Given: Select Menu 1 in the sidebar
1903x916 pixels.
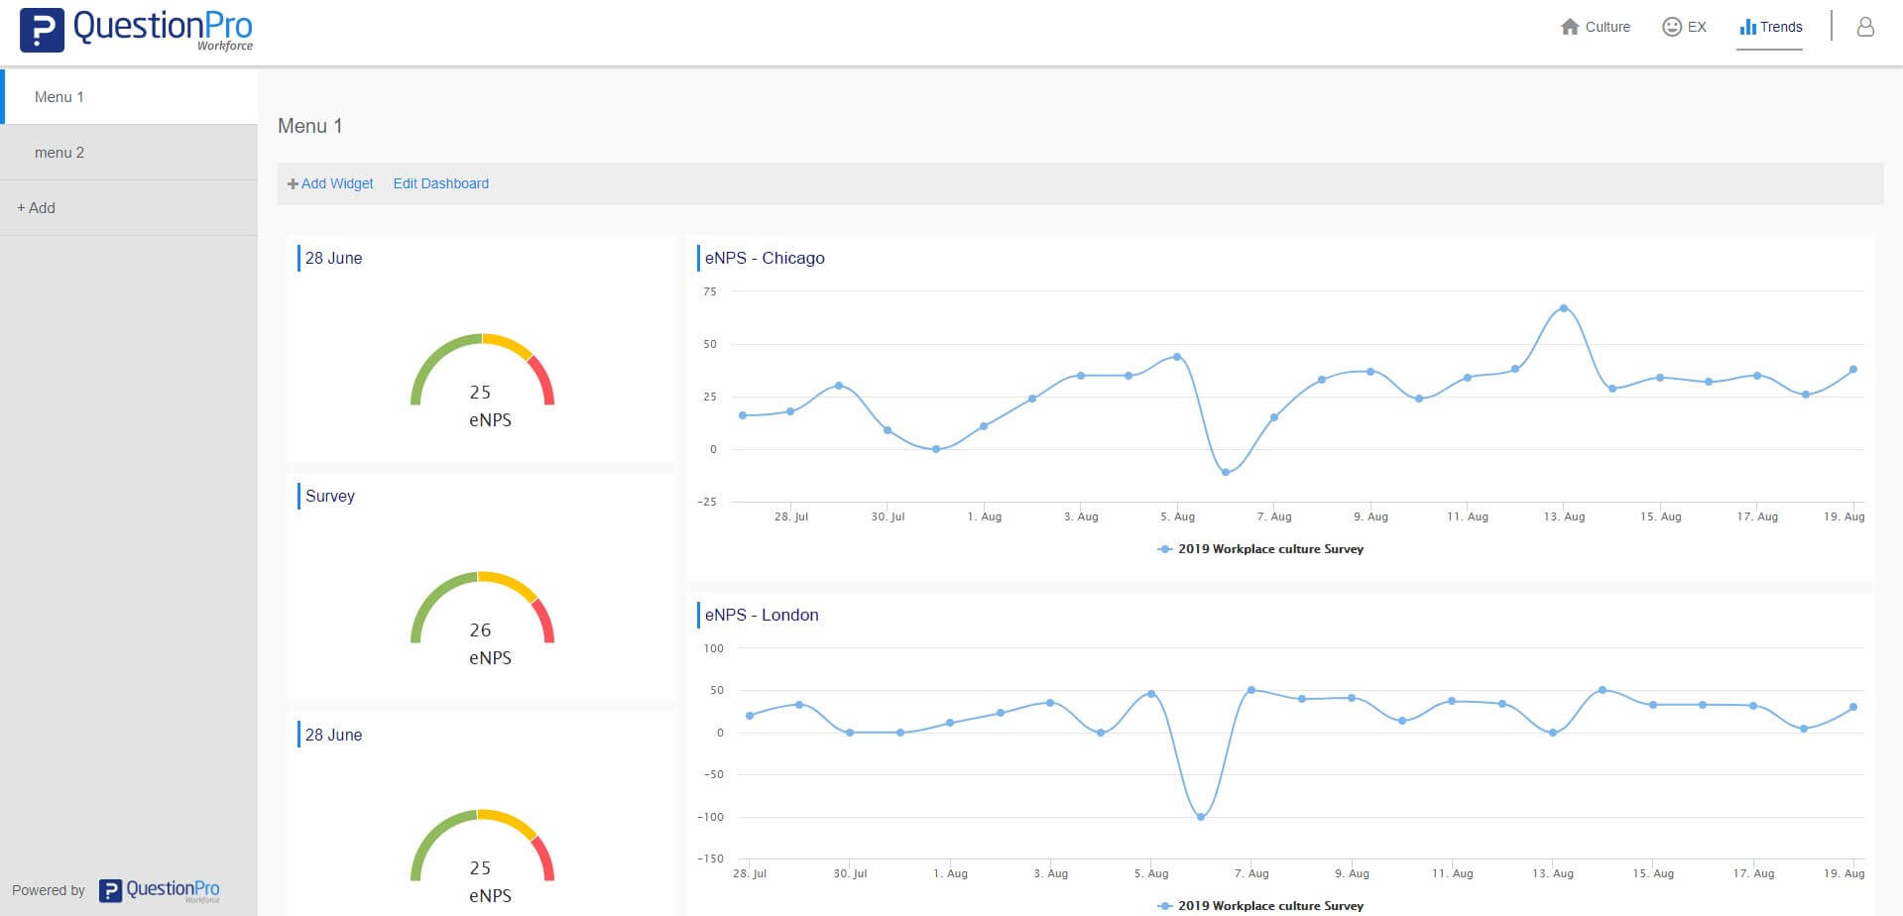Looking at the screenshot, I should tap(129, 96).
